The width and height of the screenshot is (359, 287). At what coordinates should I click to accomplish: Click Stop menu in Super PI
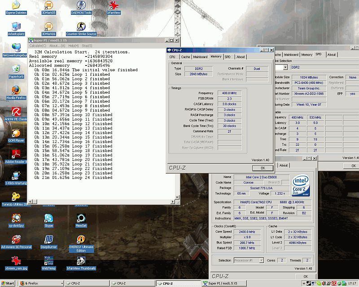pyautogui.click(x=87, y=46)
